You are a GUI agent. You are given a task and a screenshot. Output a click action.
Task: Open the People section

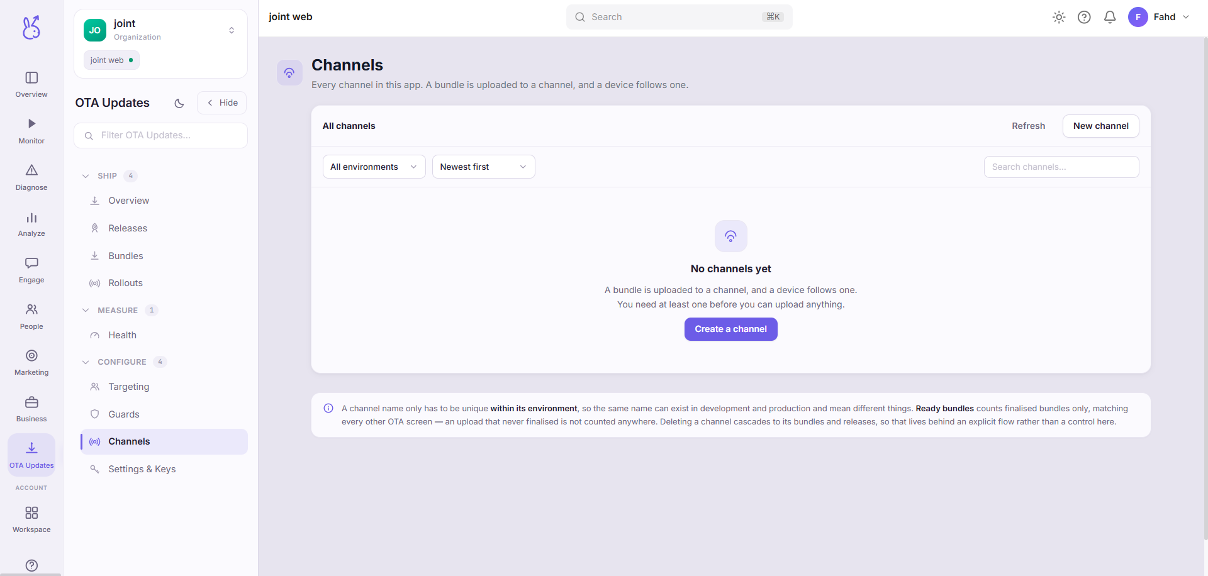(x=31, y=316)
